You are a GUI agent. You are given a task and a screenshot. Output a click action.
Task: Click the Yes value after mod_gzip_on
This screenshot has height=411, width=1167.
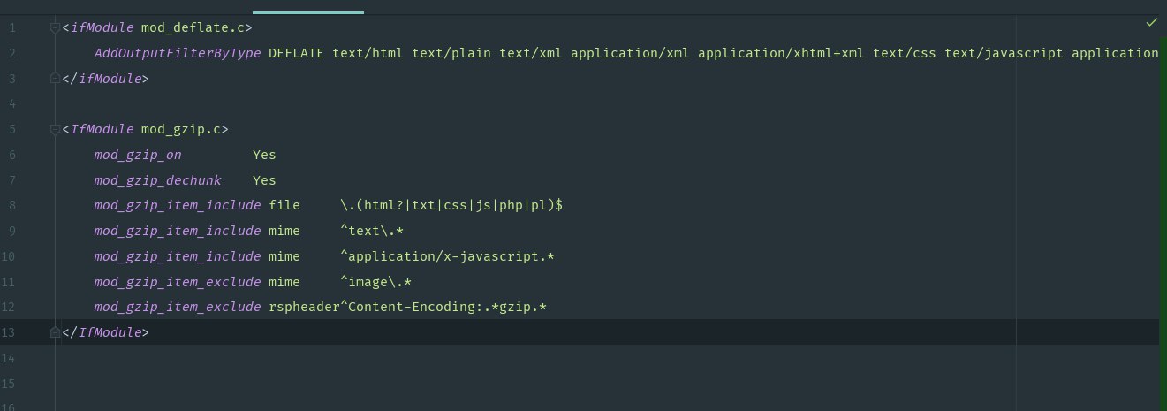tap(264, 155)
